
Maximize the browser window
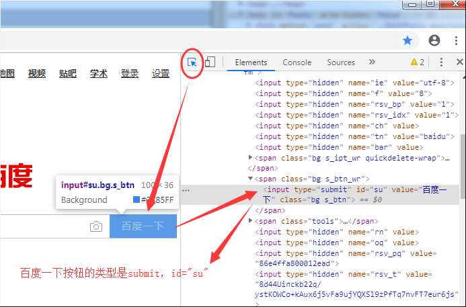point(430,3)
